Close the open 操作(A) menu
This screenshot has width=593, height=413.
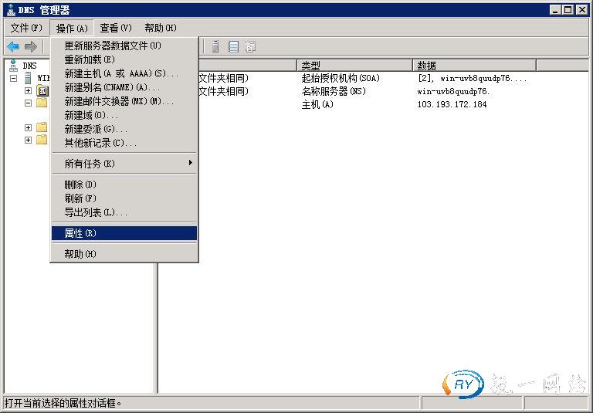coord(72,28)
